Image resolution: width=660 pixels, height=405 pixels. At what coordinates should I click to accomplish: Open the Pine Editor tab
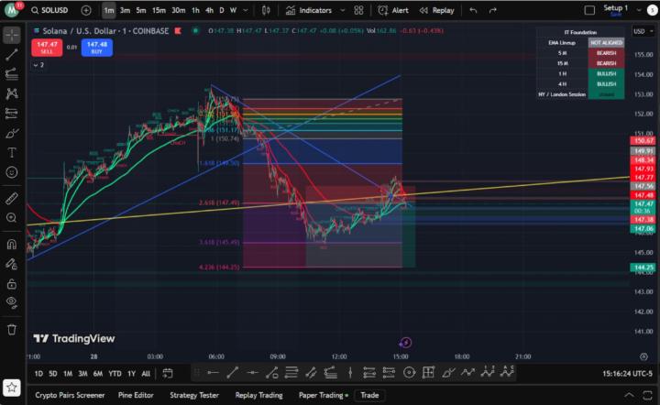point(136,395)
